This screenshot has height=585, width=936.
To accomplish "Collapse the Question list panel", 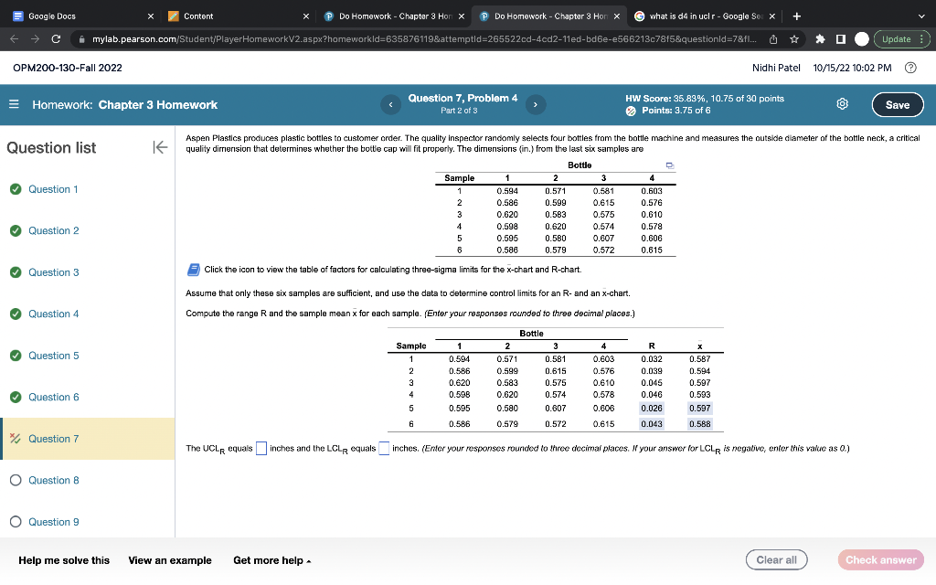I will click(160, 147).
